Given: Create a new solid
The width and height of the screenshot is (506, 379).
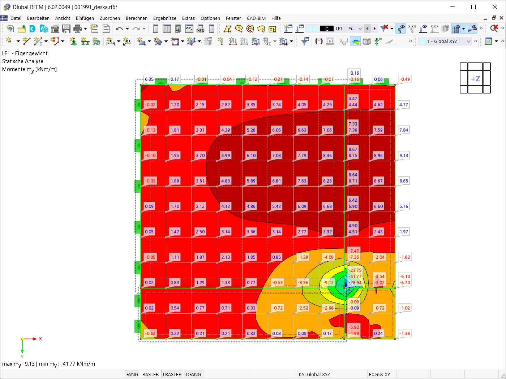Looking at the screenshot, I should coord(191,41).
